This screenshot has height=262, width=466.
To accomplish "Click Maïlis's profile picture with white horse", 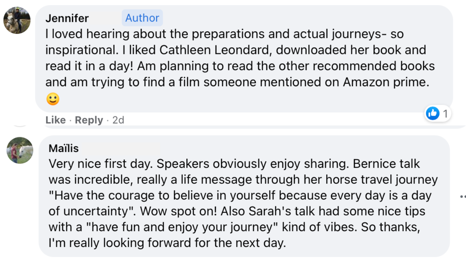I will tap(20, 150).
